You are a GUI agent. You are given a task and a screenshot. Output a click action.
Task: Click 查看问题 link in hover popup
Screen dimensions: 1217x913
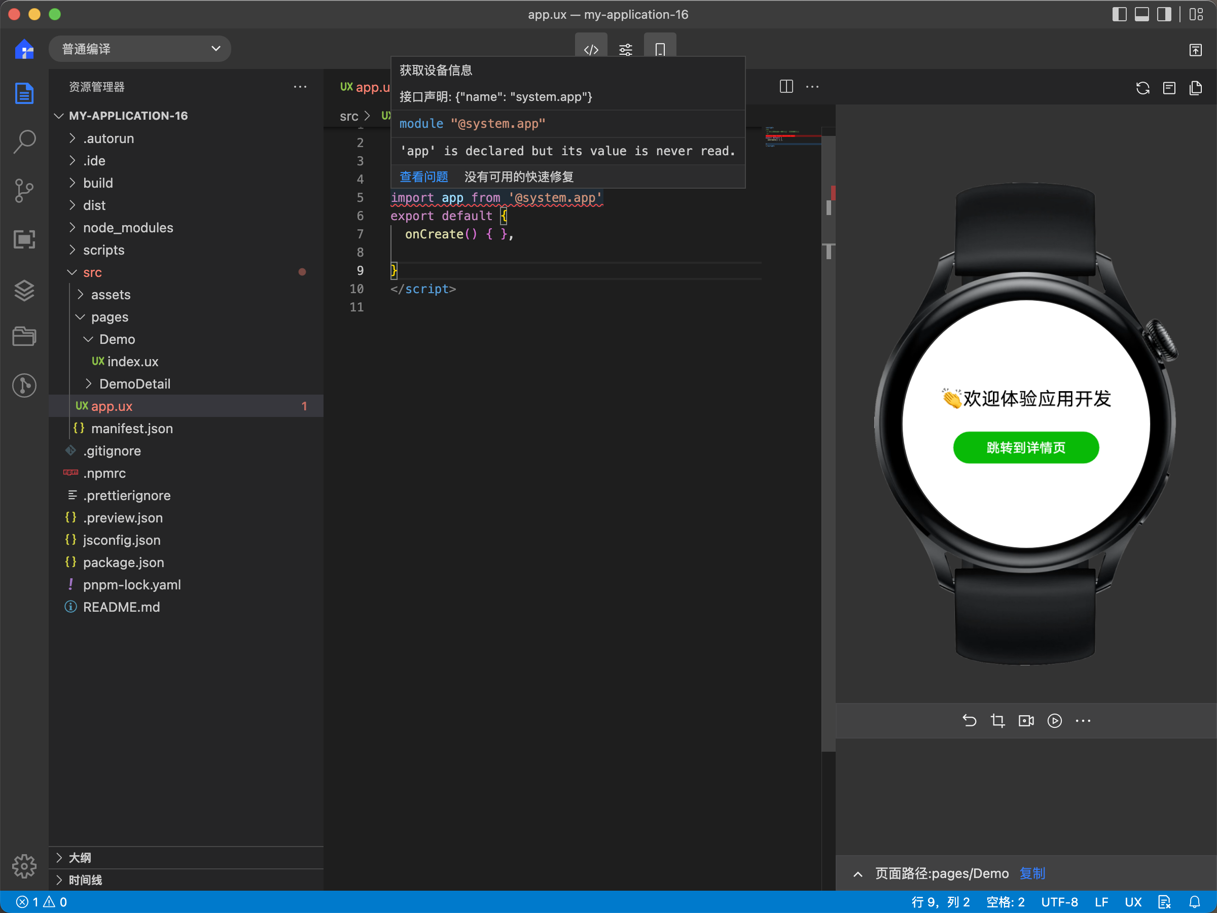(423, 177)
